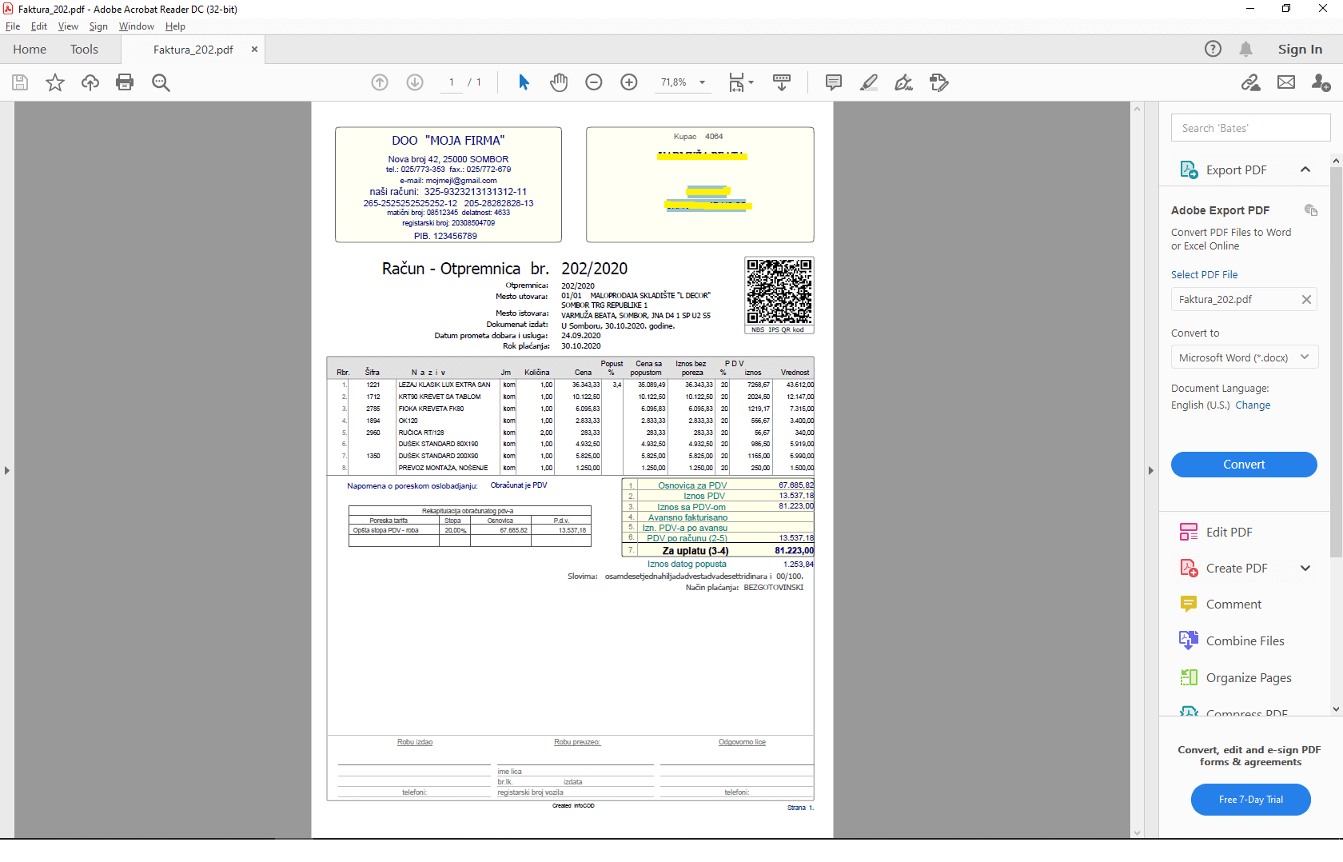Click the document vertical scrollbar
This screenshot has width=1343, height=862.
pyautogui.click(x=1138, y=470)
